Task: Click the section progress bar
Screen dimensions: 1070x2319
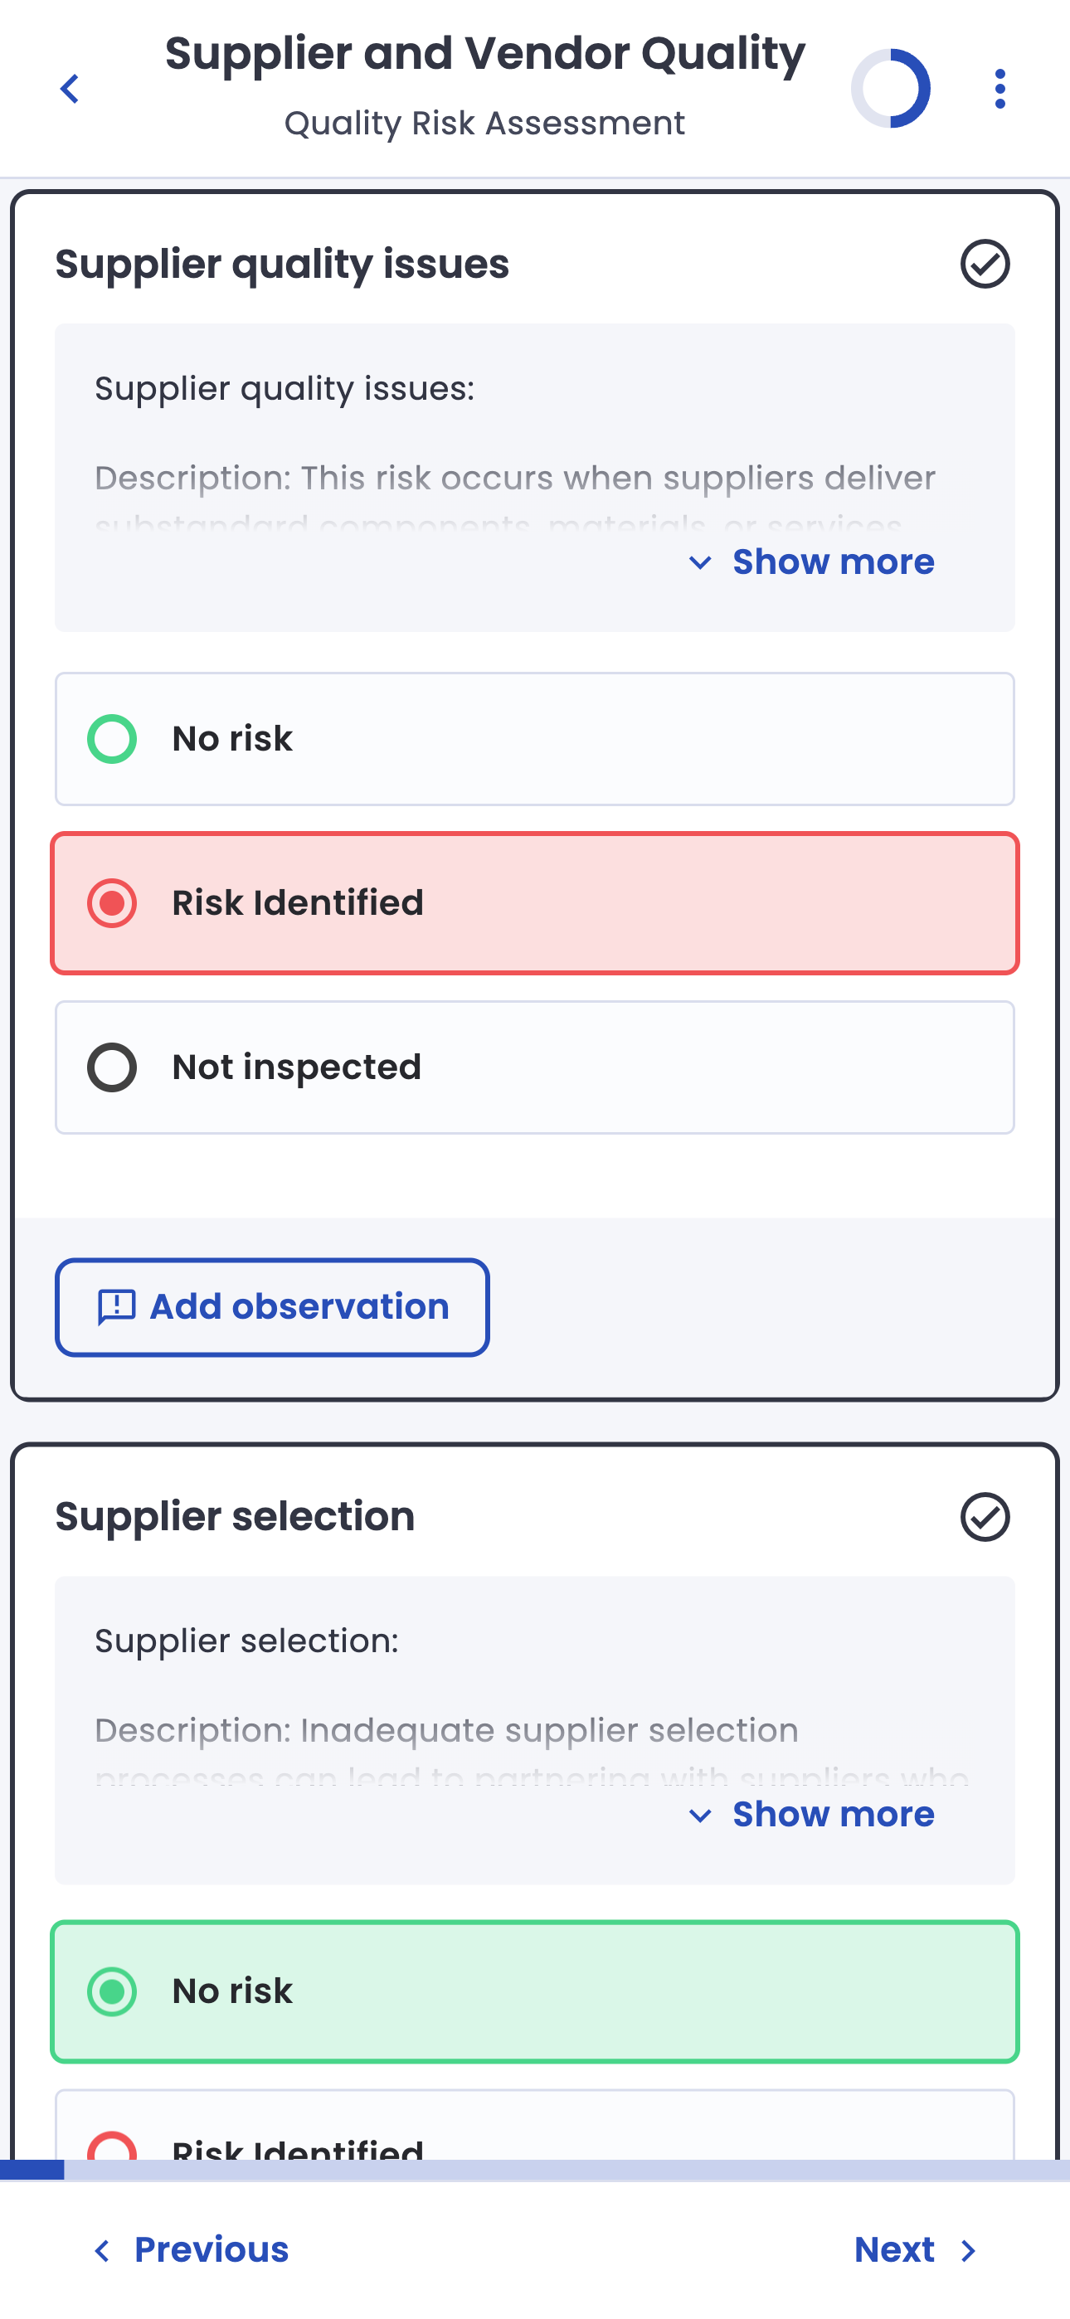Action: pos(534,2171)
